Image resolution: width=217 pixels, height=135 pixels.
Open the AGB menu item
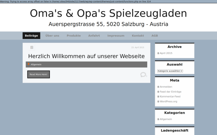pyautogui.click(x=154, y=36)
